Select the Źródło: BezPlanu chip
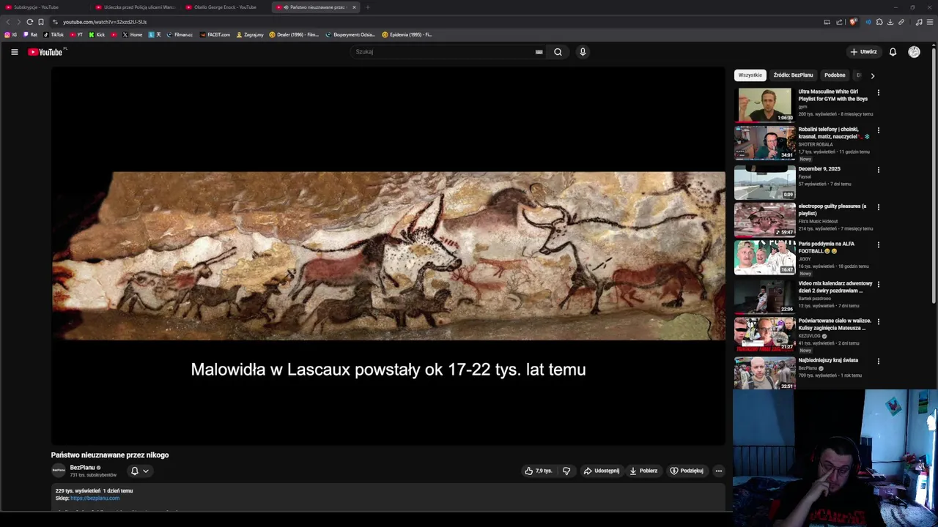938x527 pixels. click(x=793, y=75)
